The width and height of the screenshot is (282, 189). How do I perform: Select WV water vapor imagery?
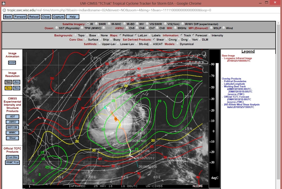(x=137, y=24)
